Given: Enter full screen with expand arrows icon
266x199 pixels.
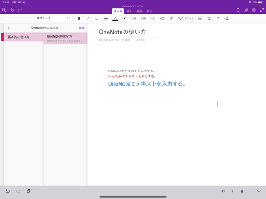Looking at the screenshot, I should pos(262,10).
